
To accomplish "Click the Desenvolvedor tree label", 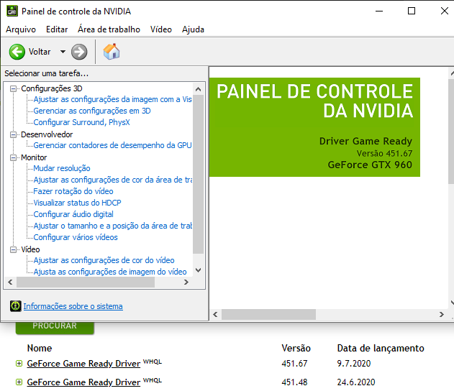I will [x=47, y=134].
